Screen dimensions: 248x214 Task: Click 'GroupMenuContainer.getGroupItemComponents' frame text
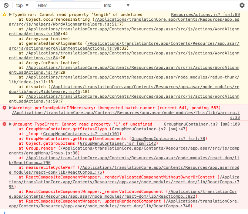click(x=76, y=139)
